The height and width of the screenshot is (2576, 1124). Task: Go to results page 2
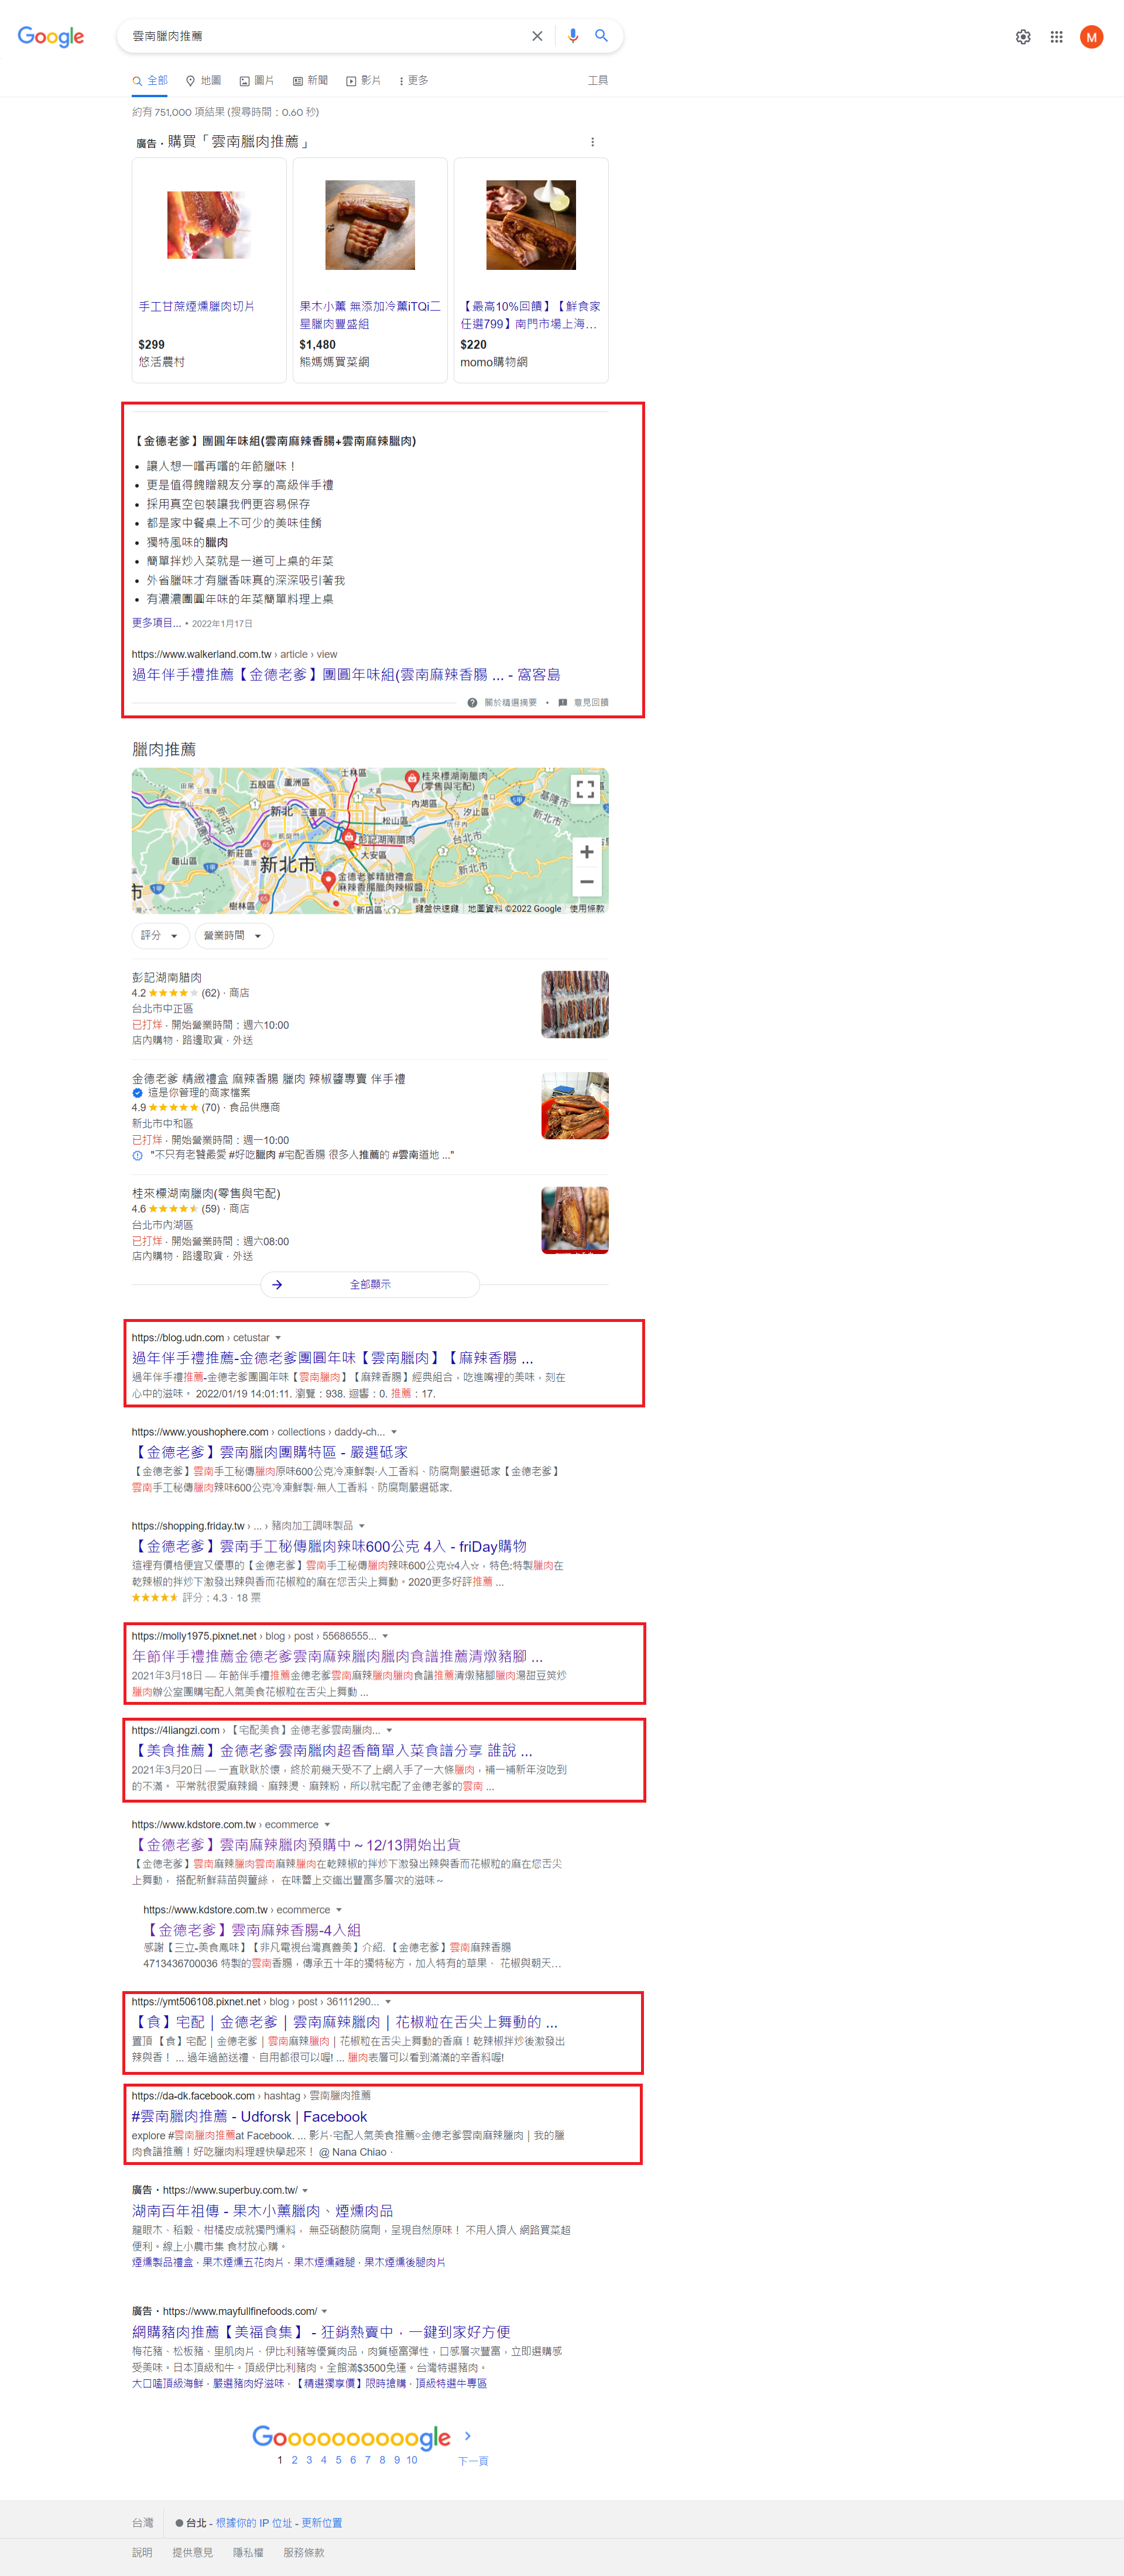pyautogui.click(x=294, y=2459)
